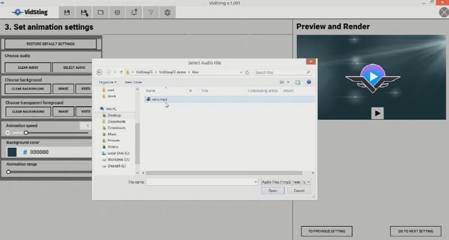
Task: Sort by the Album column header
Action: point(288,91)
